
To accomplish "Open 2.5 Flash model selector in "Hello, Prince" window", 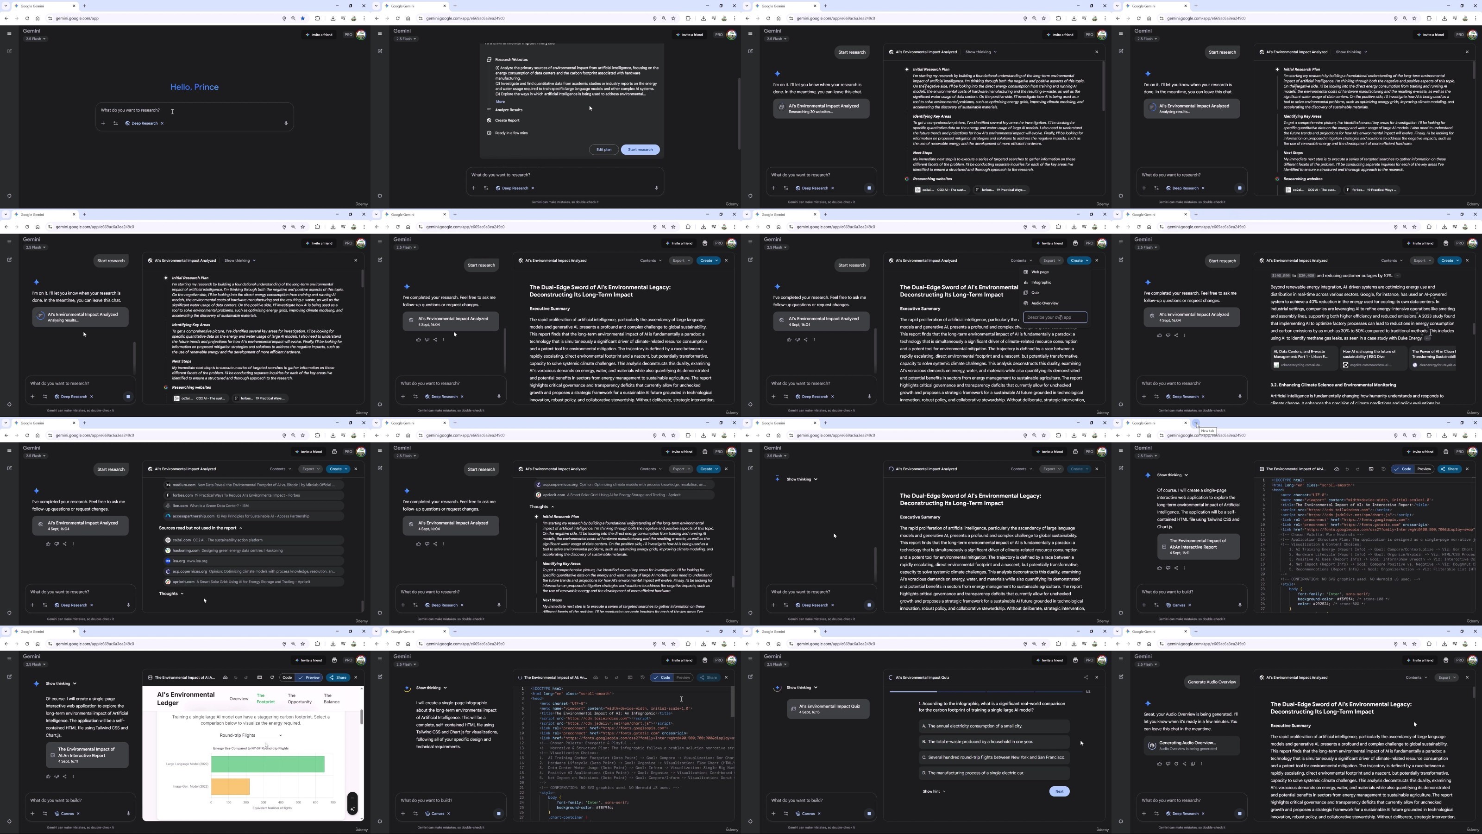I will pyautogui.click(x=35, y=39).
